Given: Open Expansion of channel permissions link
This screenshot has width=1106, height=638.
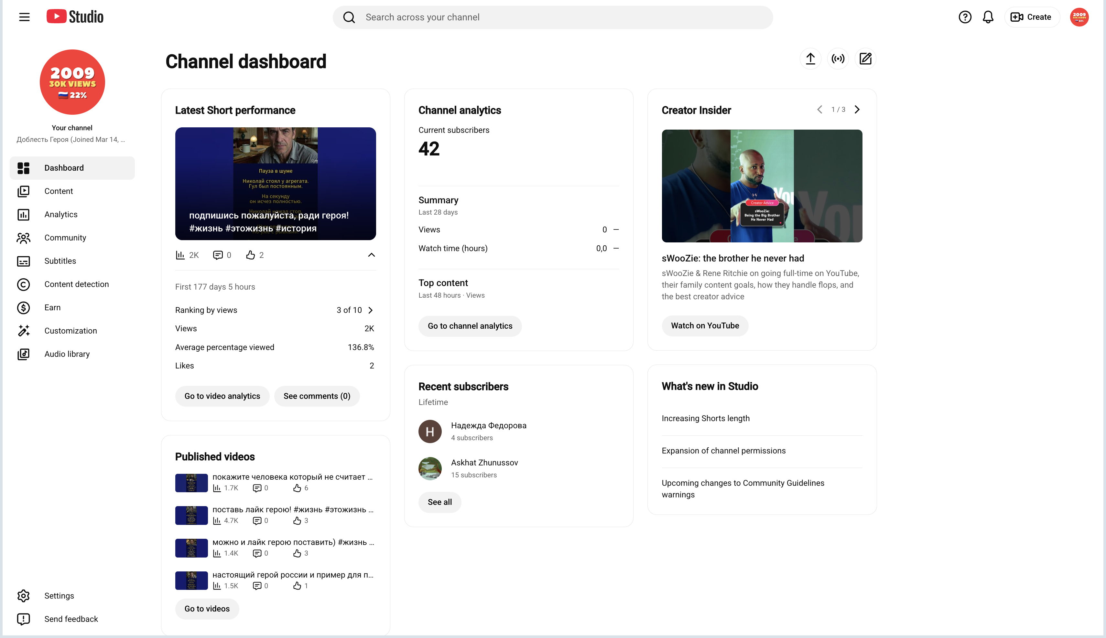Looking at the screenshot, I should (724, 451).
